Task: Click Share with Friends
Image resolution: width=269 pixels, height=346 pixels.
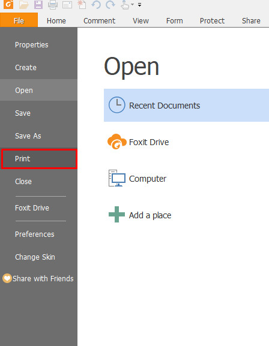Action: point(43,278)
